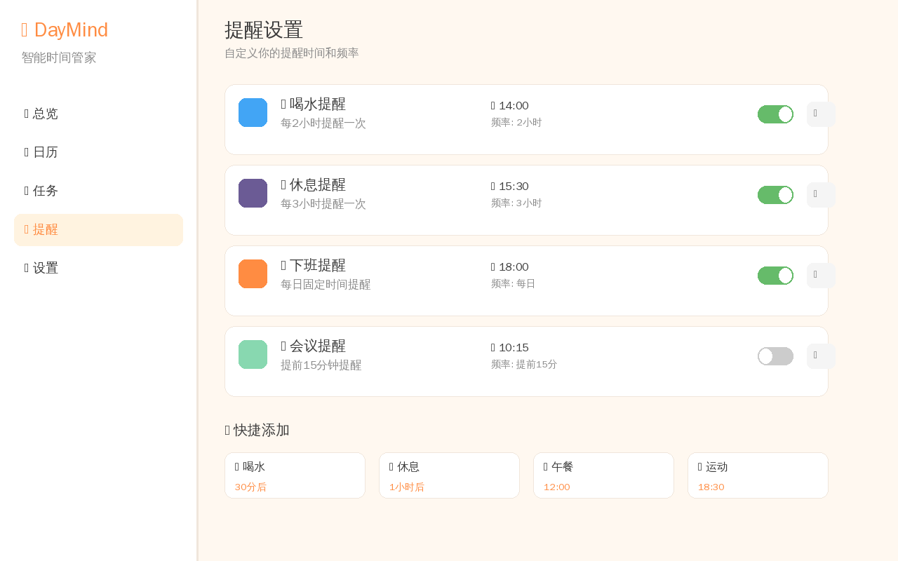
Task: Click the 频率: 每日 label
Action: [x=514, y=284]
